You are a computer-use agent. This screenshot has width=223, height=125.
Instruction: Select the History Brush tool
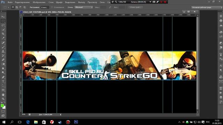[x=3, y=56]
